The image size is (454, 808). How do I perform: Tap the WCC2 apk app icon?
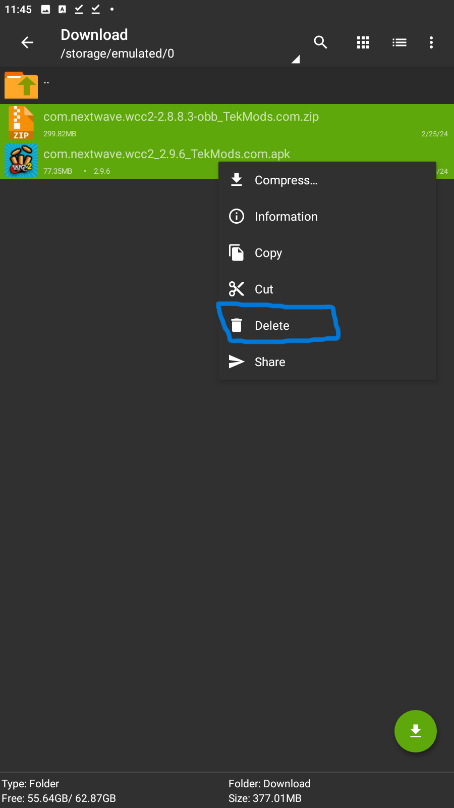(x=21, y=160)
